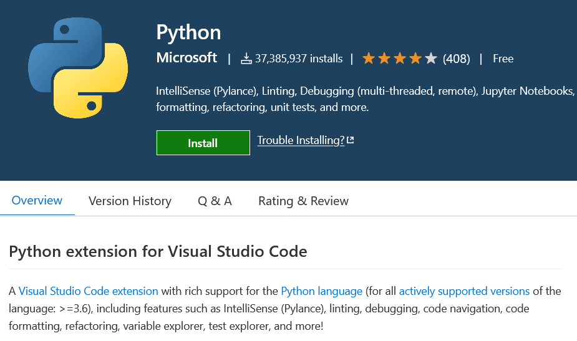Click the 37,385,937 installs text
Viewport: 577px width, 341px height.
(299, 59)
